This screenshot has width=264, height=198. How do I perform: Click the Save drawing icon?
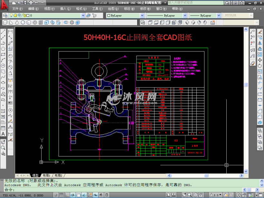25,3
